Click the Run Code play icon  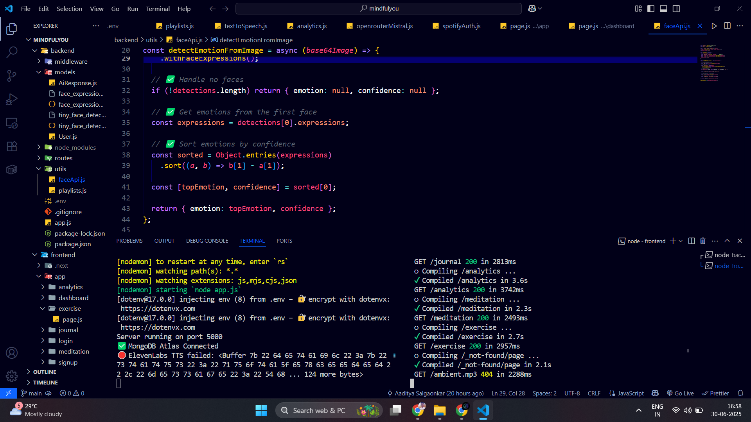tap(714, 26)
